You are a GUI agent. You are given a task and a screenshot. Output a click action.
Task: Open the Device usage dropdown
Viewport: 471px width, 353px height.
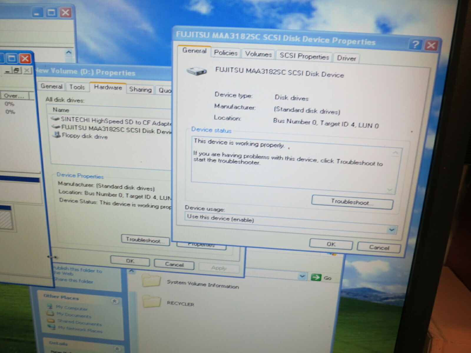point(392,230)
